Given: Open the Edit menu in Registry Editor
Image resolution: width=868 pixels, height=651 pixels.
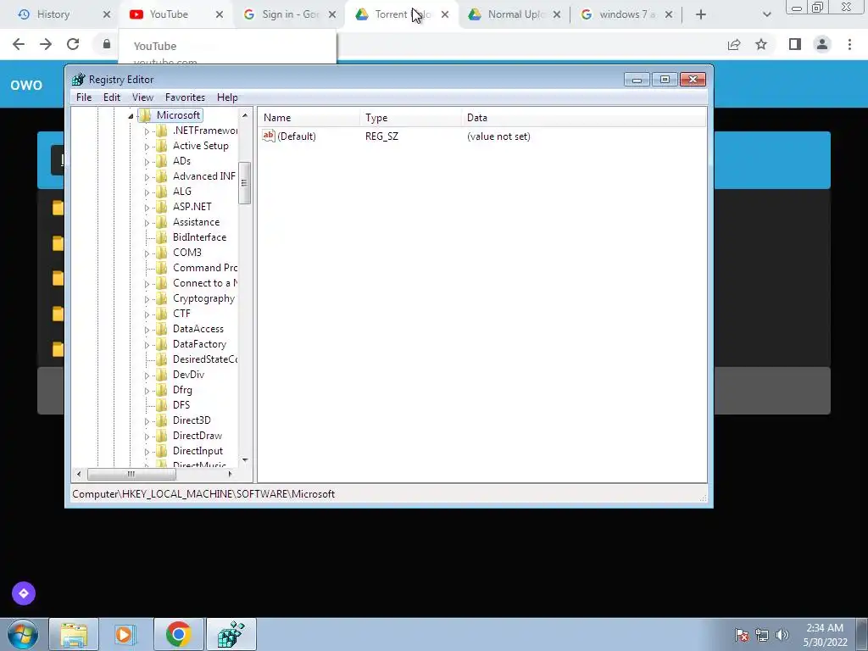Looking at the screenshot, I should 112,97.
